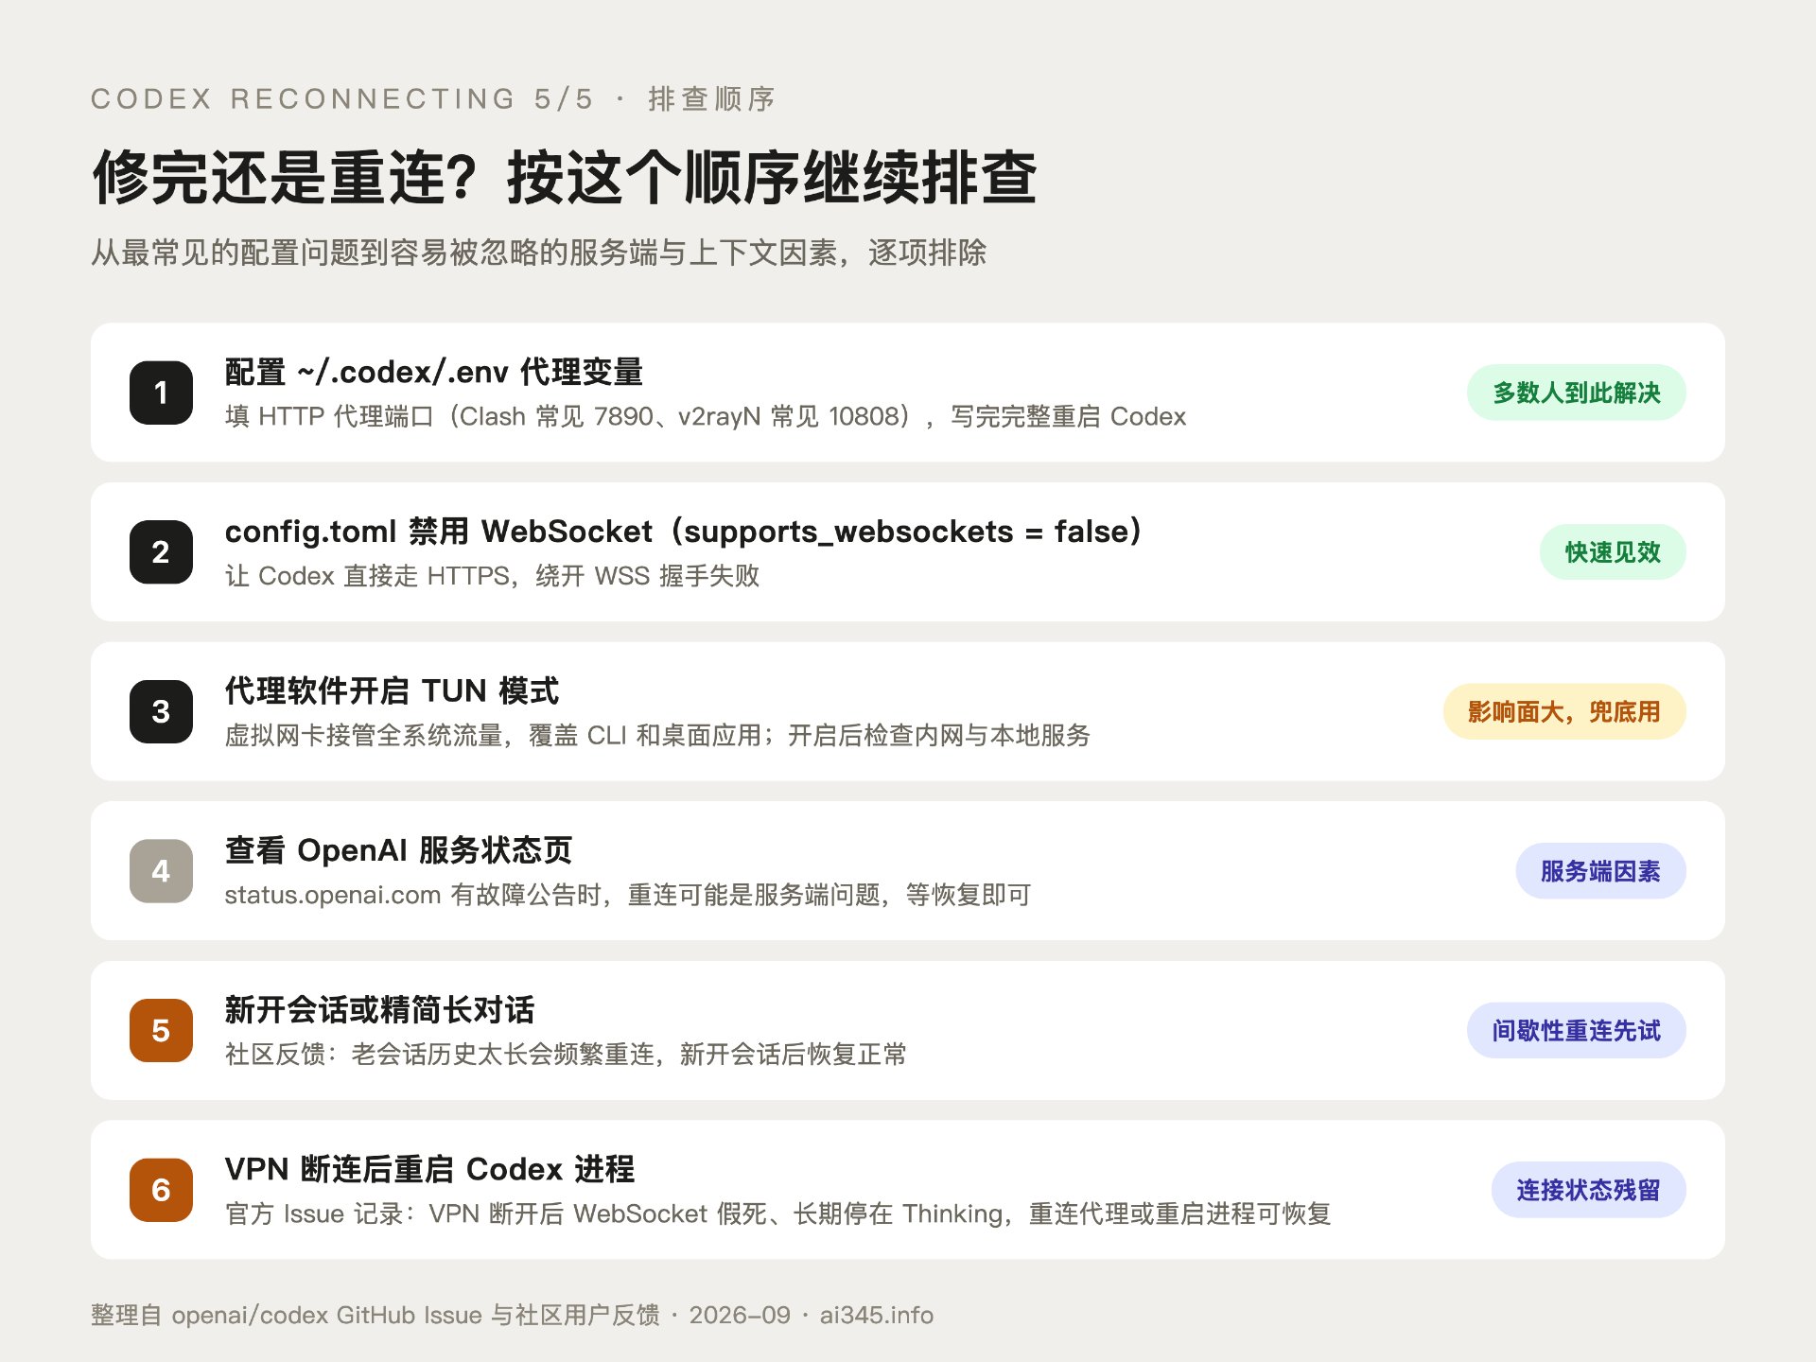The width and height of the screenshot is (1816, 1362).
Task: Click the step 2 number badge
Action: click(x=161, y=552)
